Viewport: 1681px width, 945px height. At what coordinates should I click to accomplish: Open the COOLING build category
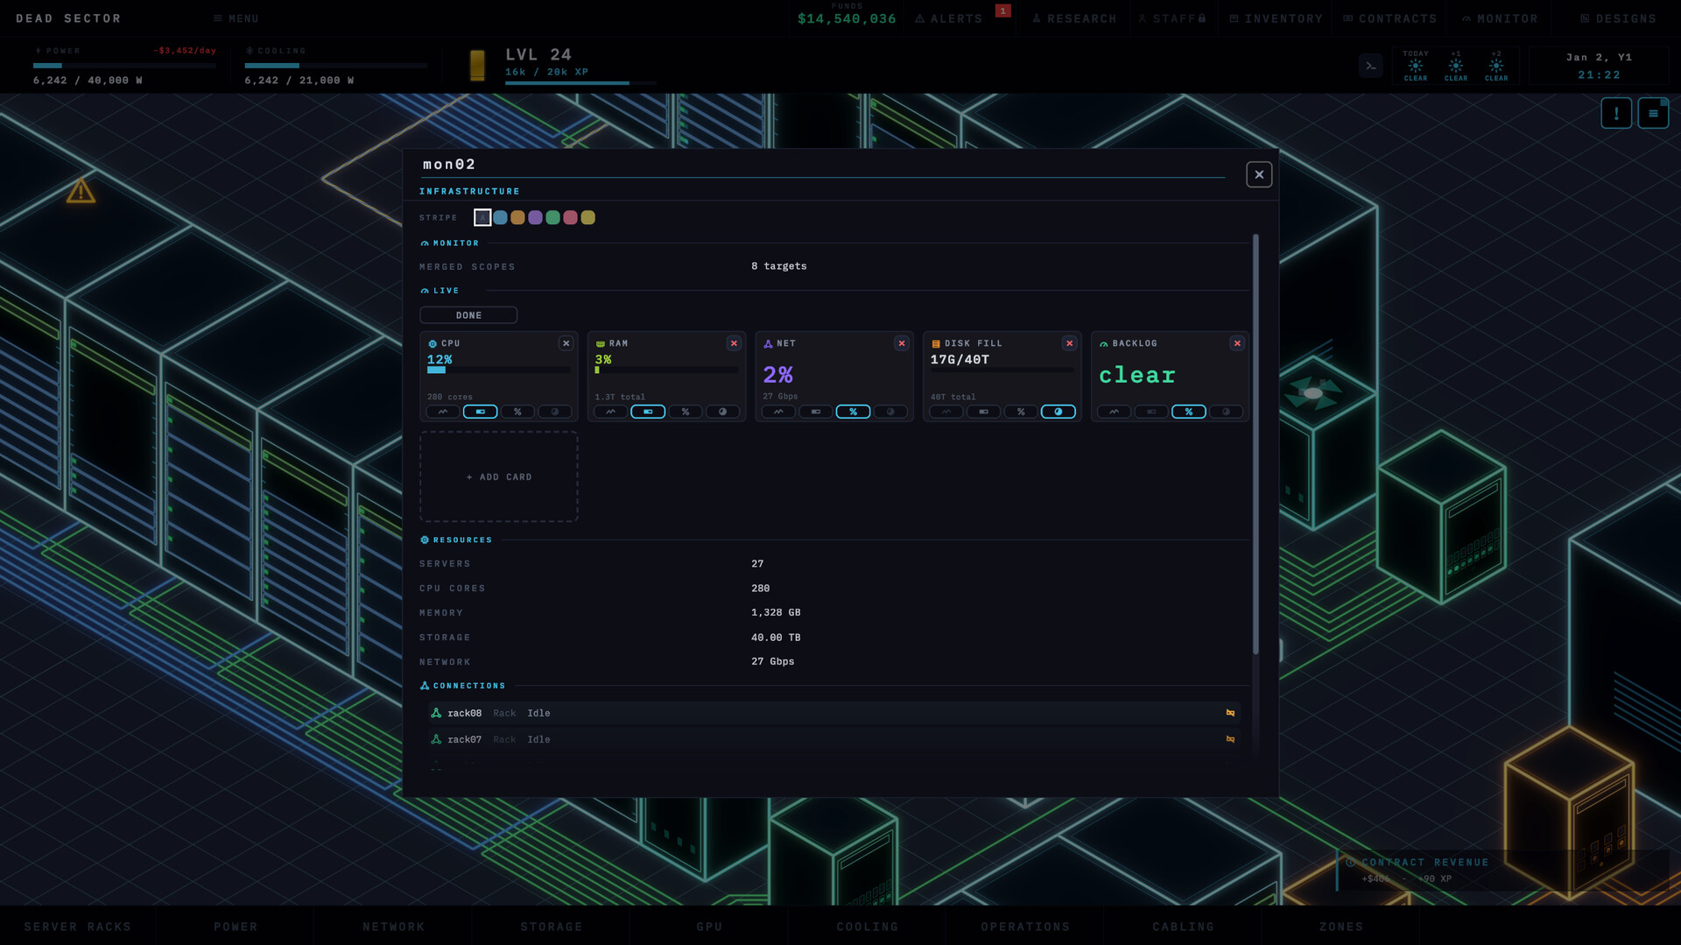(x=868, y=927)
